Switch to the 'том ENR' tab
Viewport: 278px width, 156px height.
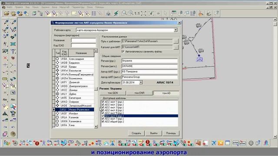[x=139, y=93]
